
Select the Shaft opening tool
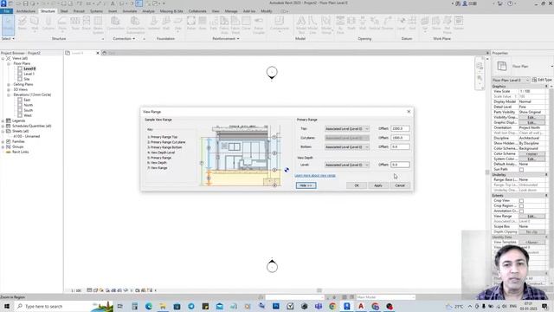coord(351,23)
